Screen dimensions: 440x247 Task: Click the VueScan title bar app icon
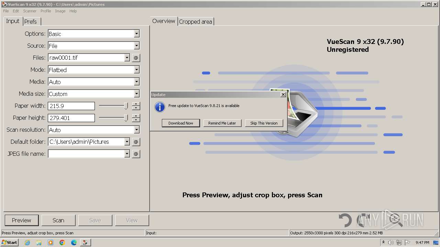click(x=4, y=4)
